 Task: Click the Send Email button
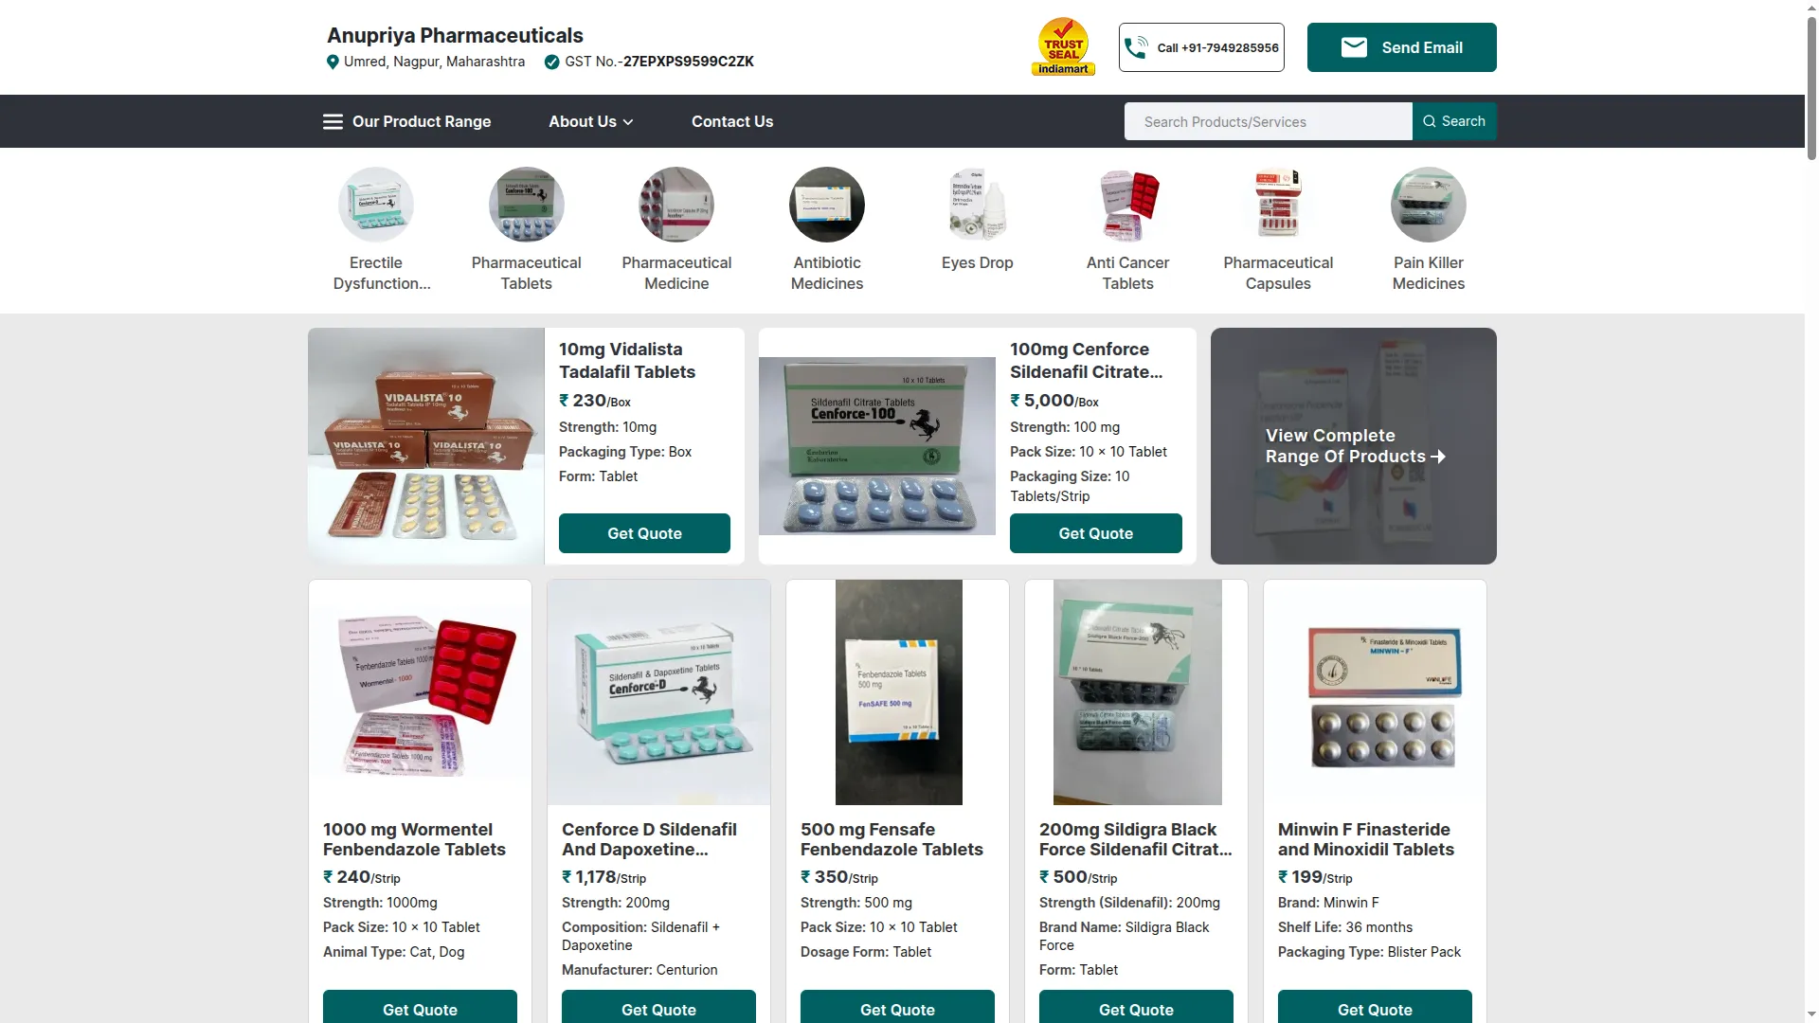pyautogui.click(x=1402, y=47)
